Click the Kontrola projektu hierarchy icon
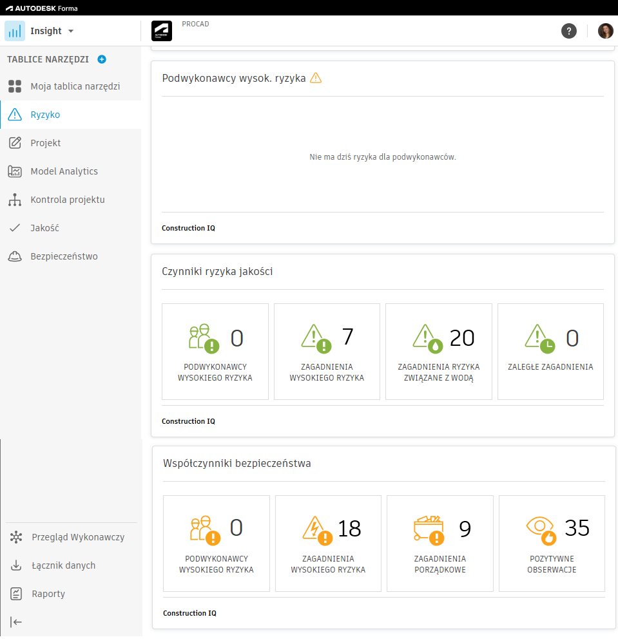 pyautogui.click(x=15, y=200)
